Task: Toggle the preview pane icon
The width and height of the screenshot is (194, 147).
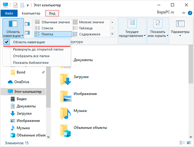Action: click(x=27, y=24)
